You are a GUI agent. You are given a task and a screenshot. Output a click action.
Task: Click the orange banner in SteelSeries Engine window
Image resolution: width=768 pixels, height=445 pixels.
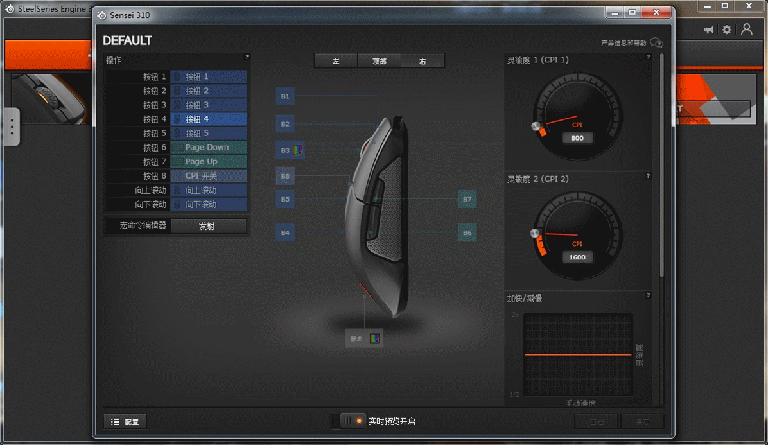tap(48, 55)
